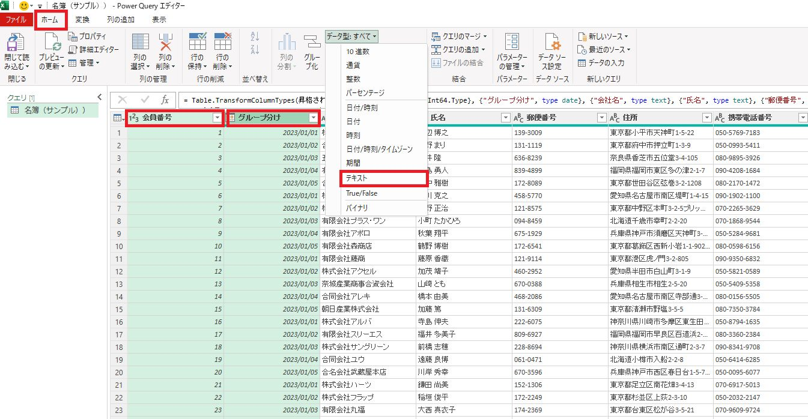The height and width of the screenshot is (419, 808).
Task: Open the データ型: すべて dropdown
Action: pyautogui.click(x=352, y=37)
